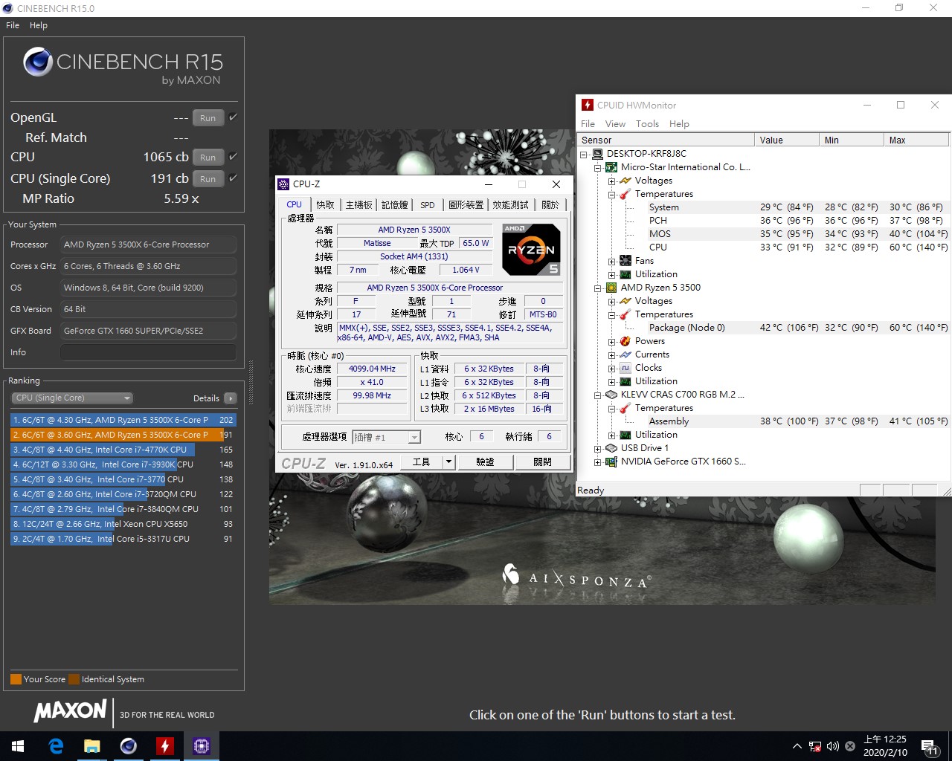Click the CPU-Z title bar icon

(x=283, y=184)
